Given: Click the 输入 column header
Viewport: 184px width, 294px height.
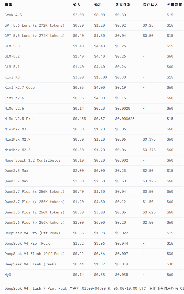Looking at the screenshot, I should click(x=77, y=5).
